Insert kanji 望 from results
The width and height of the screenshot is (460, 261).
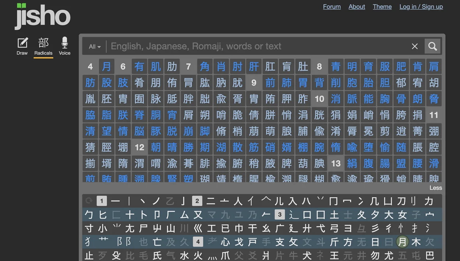click(x=107, y=131)
